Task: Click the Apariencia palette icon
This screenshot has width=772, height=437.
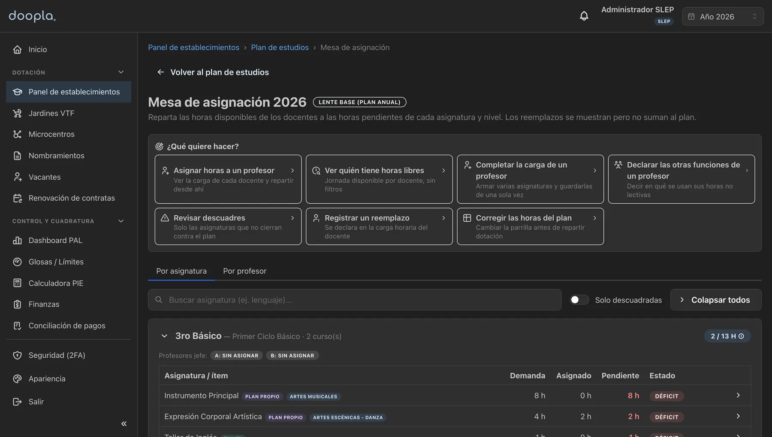Action: tap(17, 379)
